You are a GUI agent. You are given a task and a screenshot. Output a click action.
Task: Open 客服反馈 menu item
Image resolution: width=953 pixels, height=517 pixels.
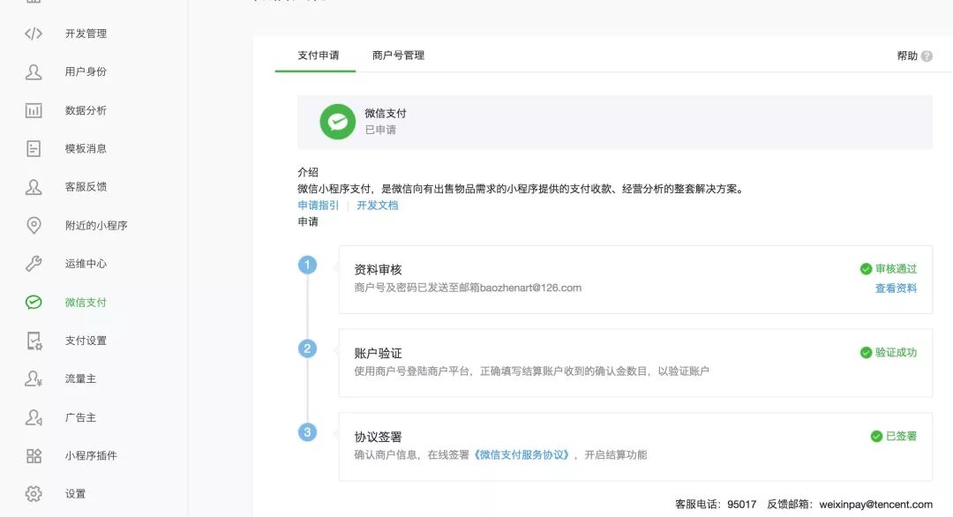[x=86, y=187]
